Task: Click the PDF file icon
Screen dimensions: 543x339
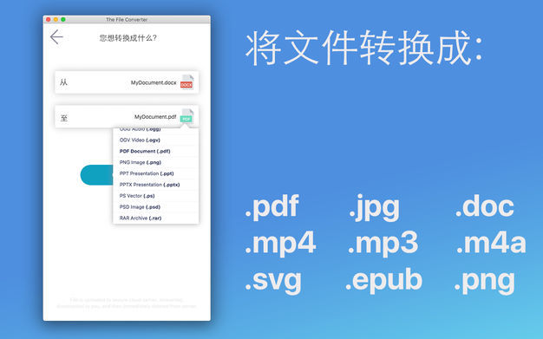Action: pyautogui.click(x=186, y=116)
